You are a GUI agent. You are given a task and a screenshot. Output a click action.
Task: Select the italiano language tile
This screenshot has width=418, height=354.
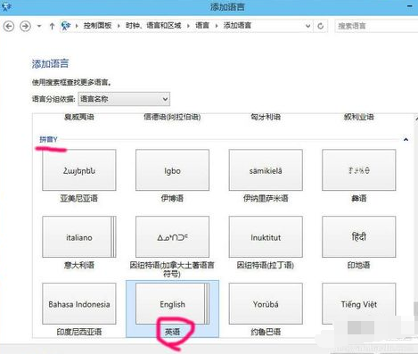coord(79,242)
